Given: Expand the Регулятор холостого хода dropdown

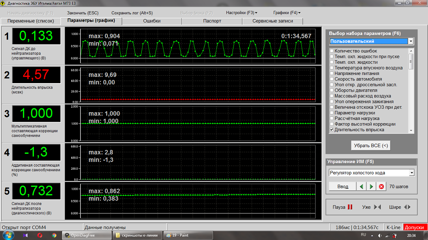Looking at the screenshot, I should tap(412, 173).
